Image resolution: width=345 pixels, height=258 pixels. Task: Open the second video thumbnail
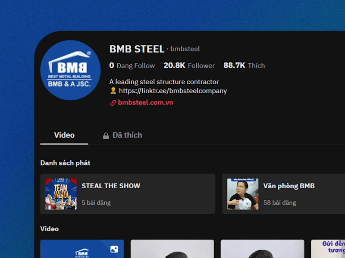coord(172,249)
